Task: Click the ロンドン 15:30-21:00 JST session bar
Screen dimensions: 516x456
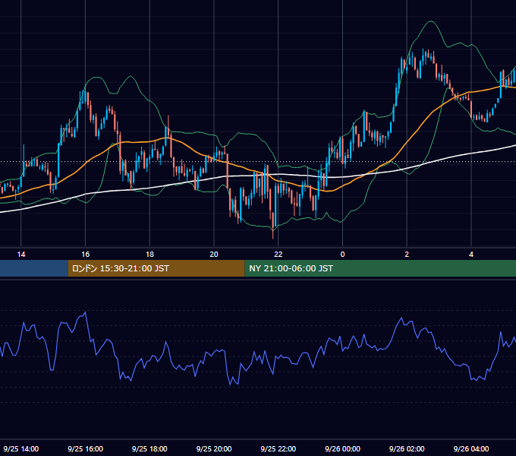Action: [156, 268]
